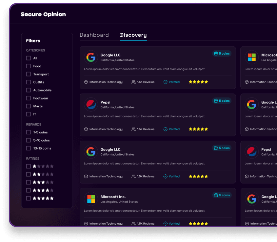This screenshot has width=277, height=242.
Task: Tick the IT category checkbox
Action: tap(29, 114)
